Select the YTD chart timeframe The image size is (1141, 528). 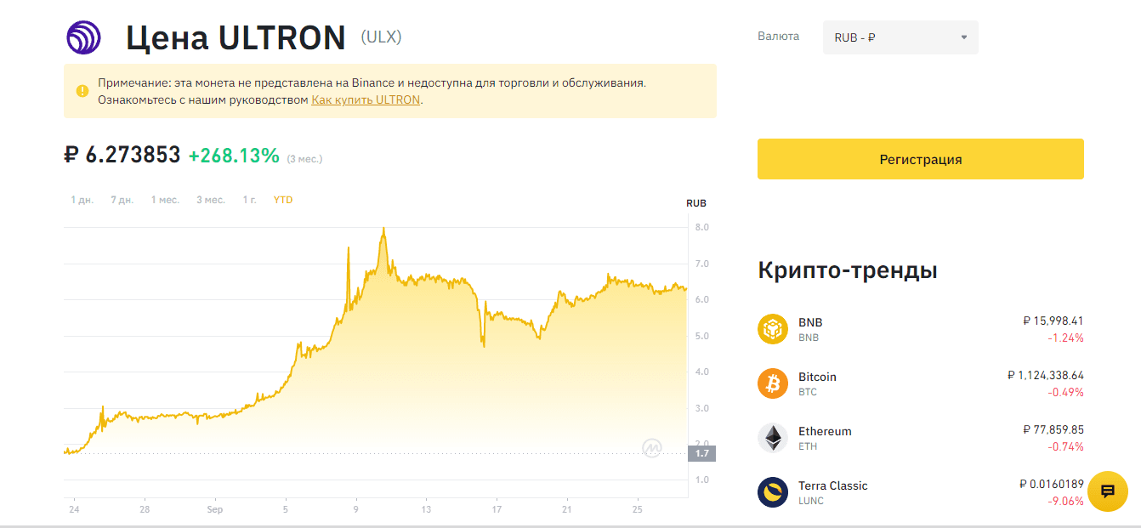click(282, 199)
